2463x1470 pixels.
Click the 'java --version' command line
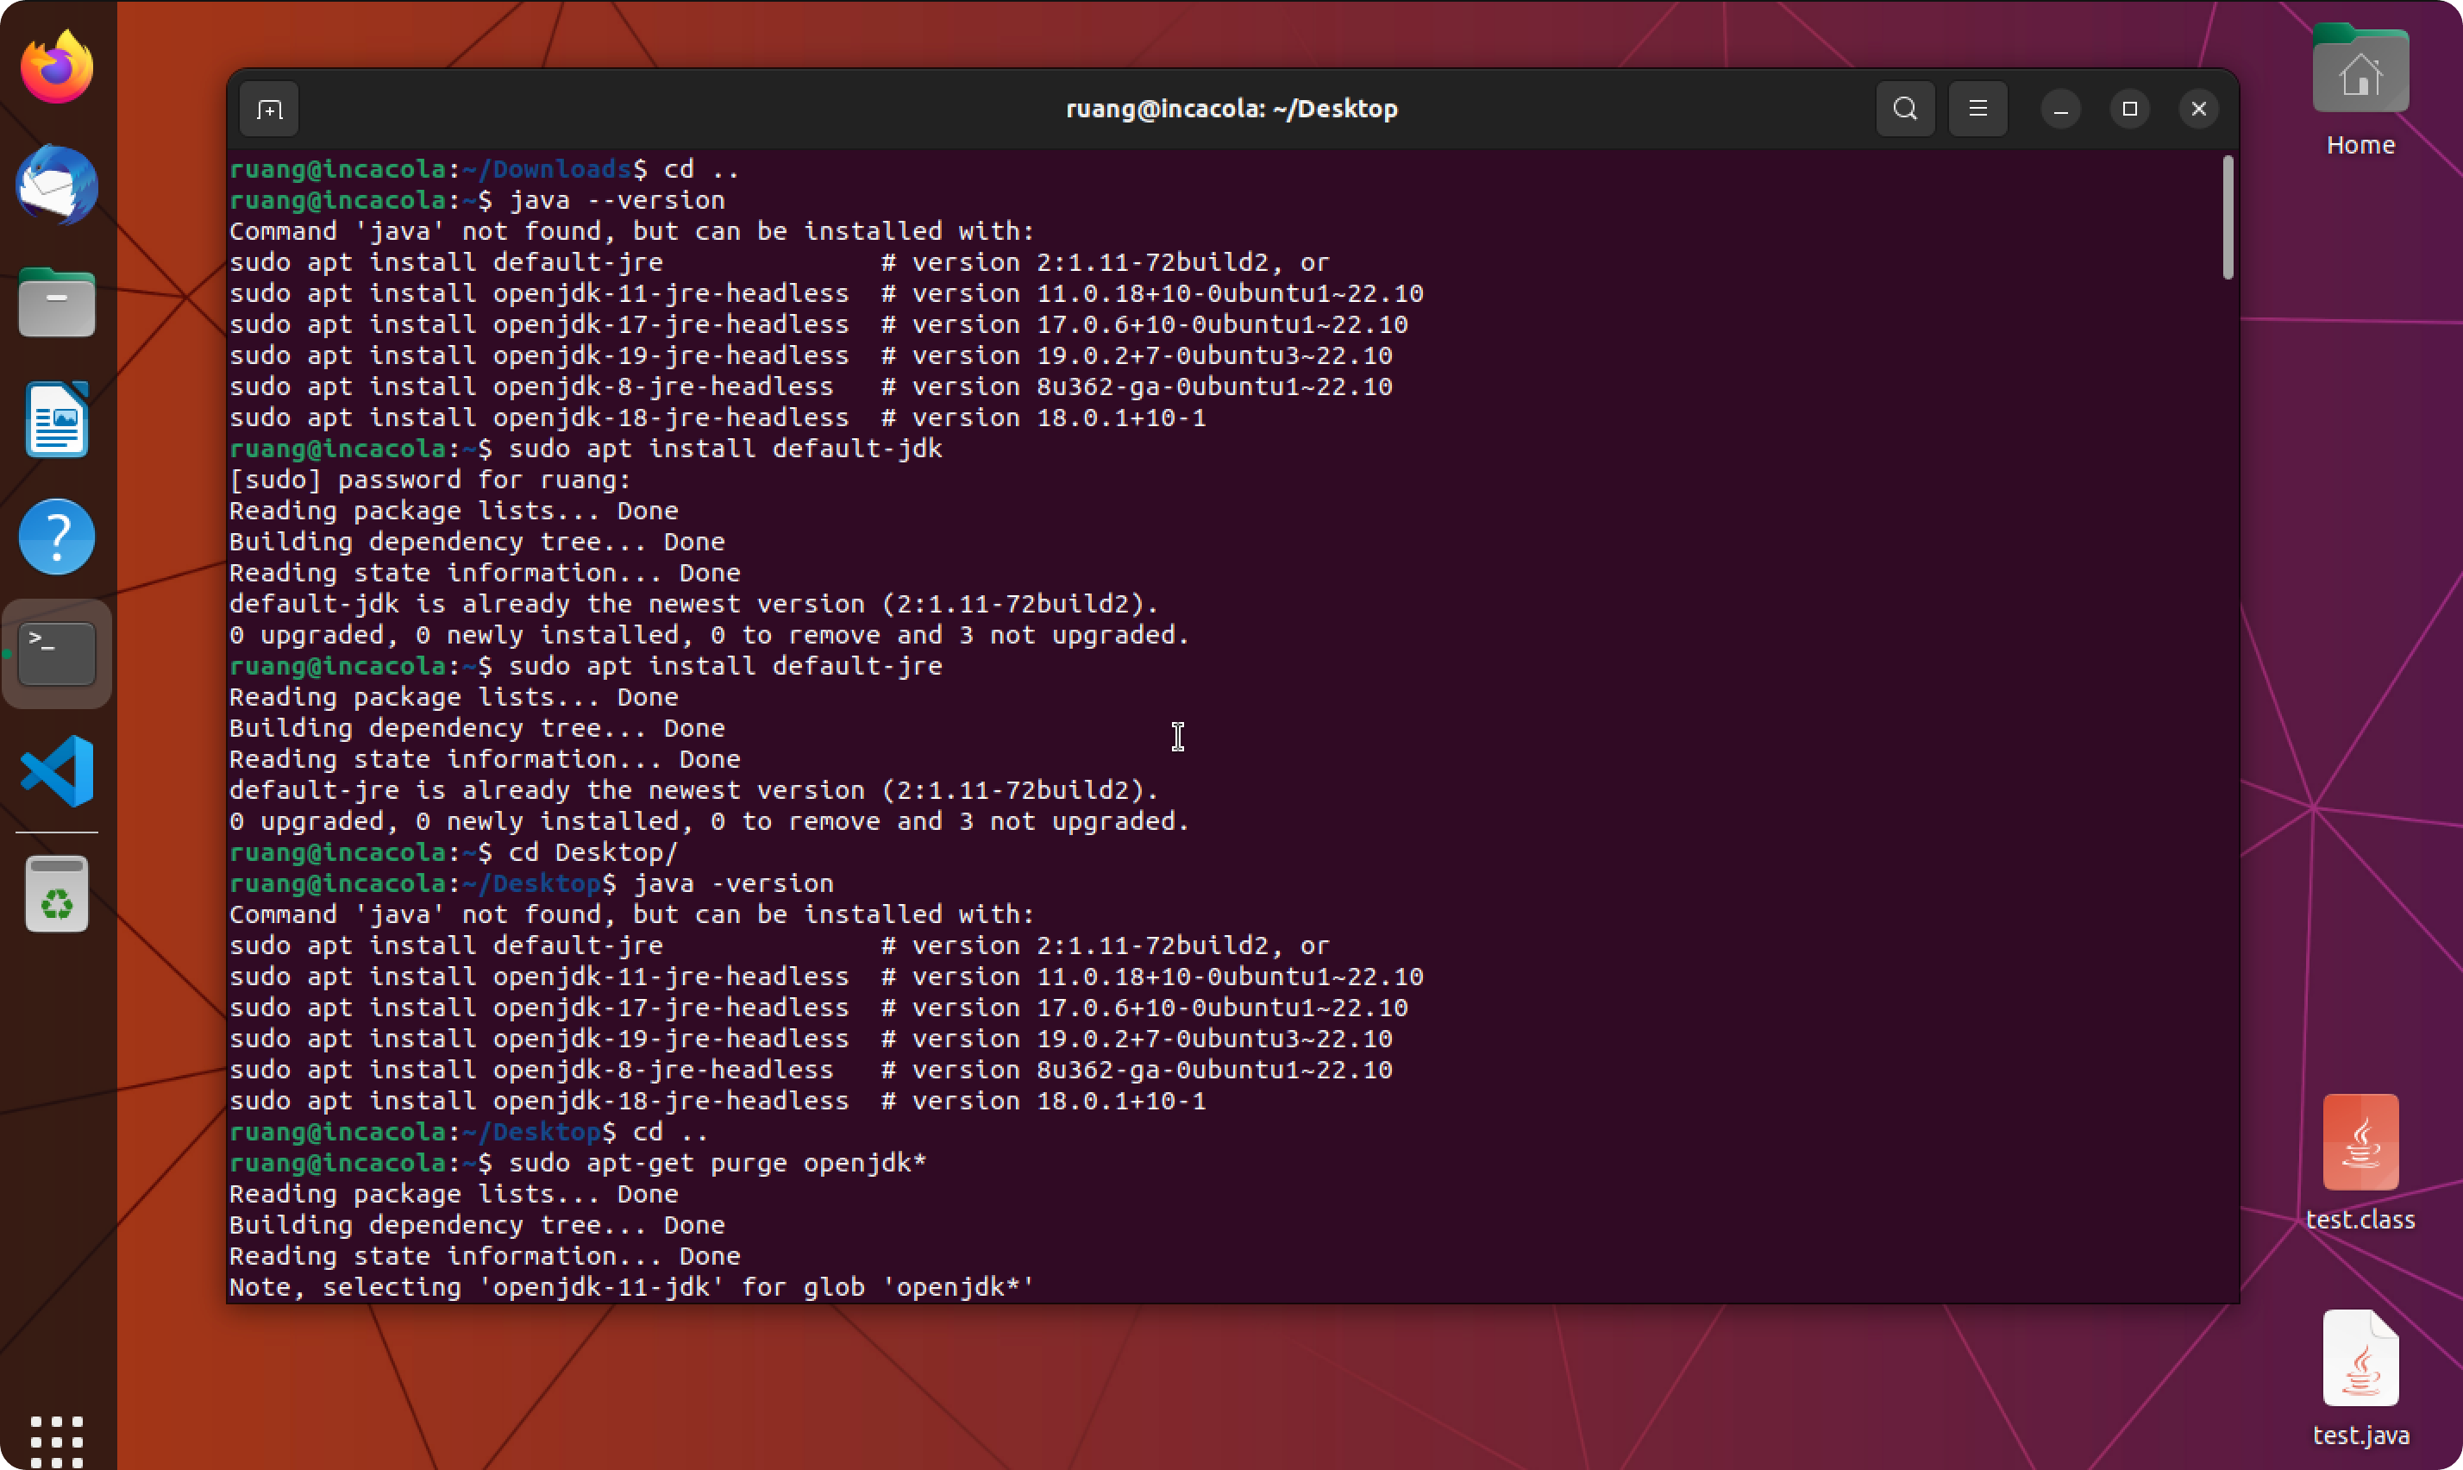pyautogui.click(x=477, y=200)
